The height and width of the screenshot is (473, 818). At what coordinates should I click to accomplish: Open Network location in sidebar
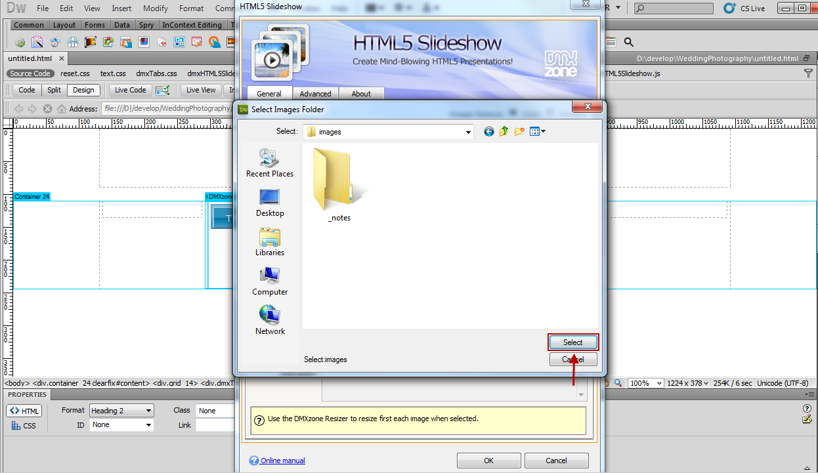click(x=270, y=321)
